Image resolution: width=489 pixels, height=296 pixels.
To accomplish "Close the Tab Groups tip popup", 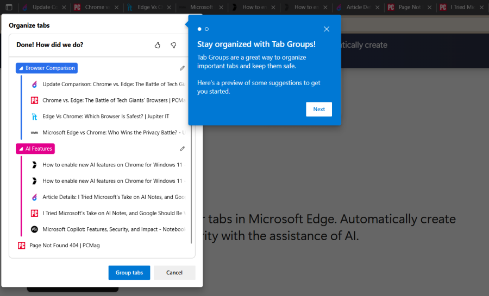I will [x=327, y=29].
